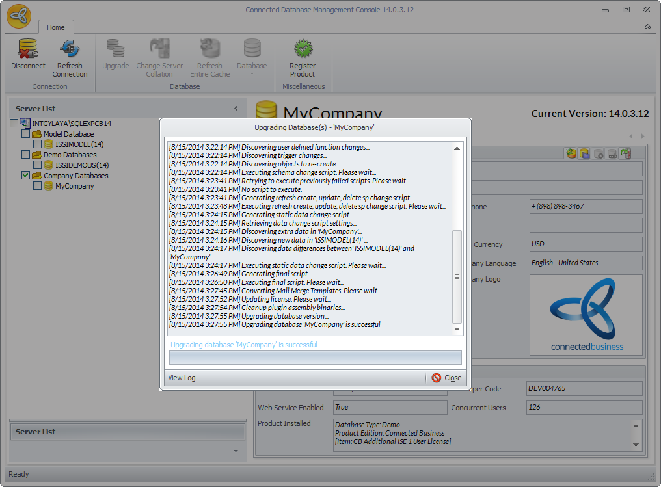The width and height of the screenshot is (661, 487).
Task: Open View Log in upgrade dialog
Action: pyautogui.click(x=182, y=378)
